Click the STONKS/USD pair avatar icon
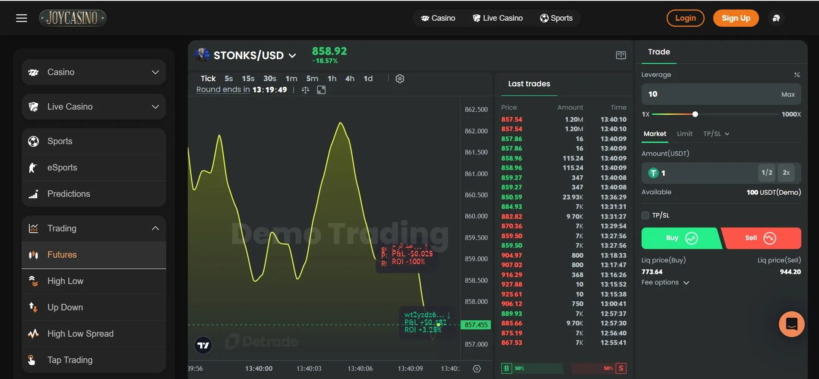This screenshot has height=379, width=819. pos(202,55)
